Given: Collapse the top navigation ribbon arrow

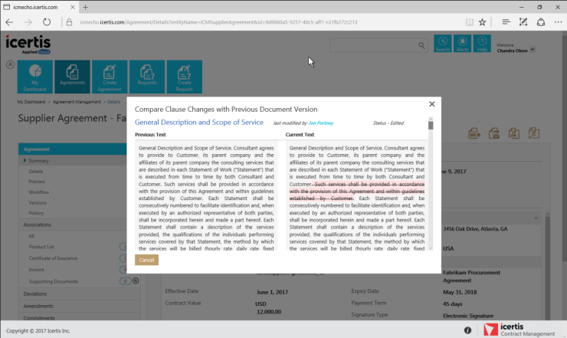Looking at the screenshot, I should tap(9, 64).
